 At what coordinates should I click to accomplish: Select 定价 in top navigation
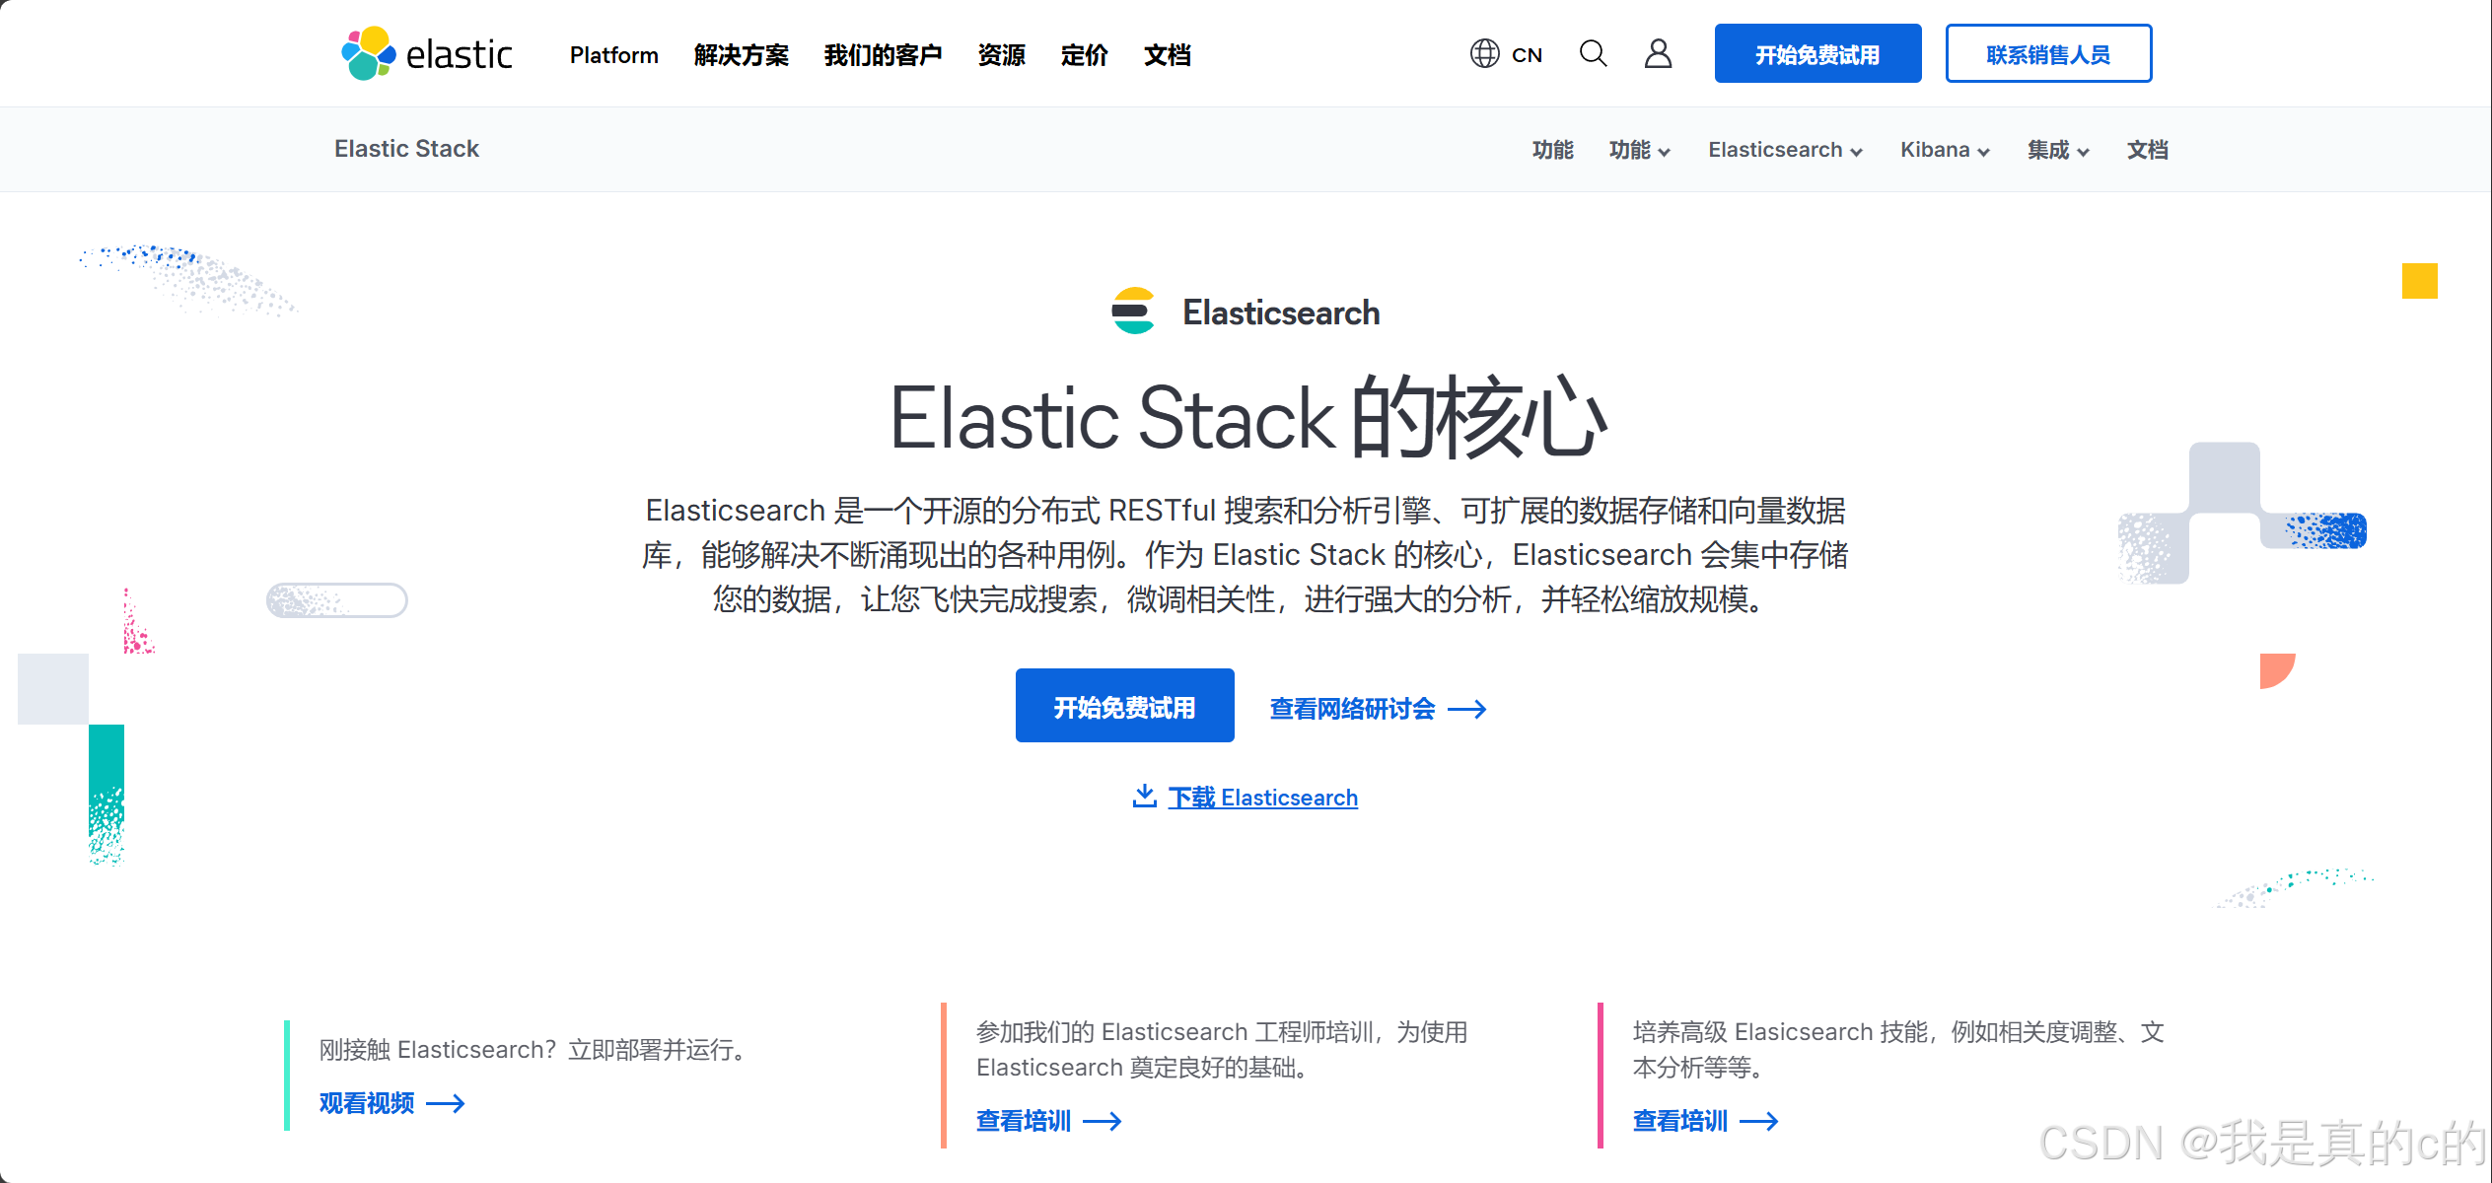[x=1084, y=55]
